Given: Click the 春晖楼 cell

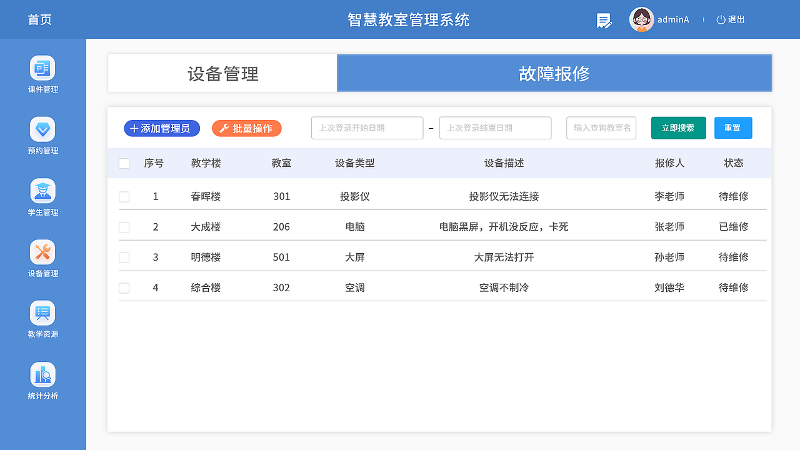Looking at the screenshot, I should coord(206,196).
